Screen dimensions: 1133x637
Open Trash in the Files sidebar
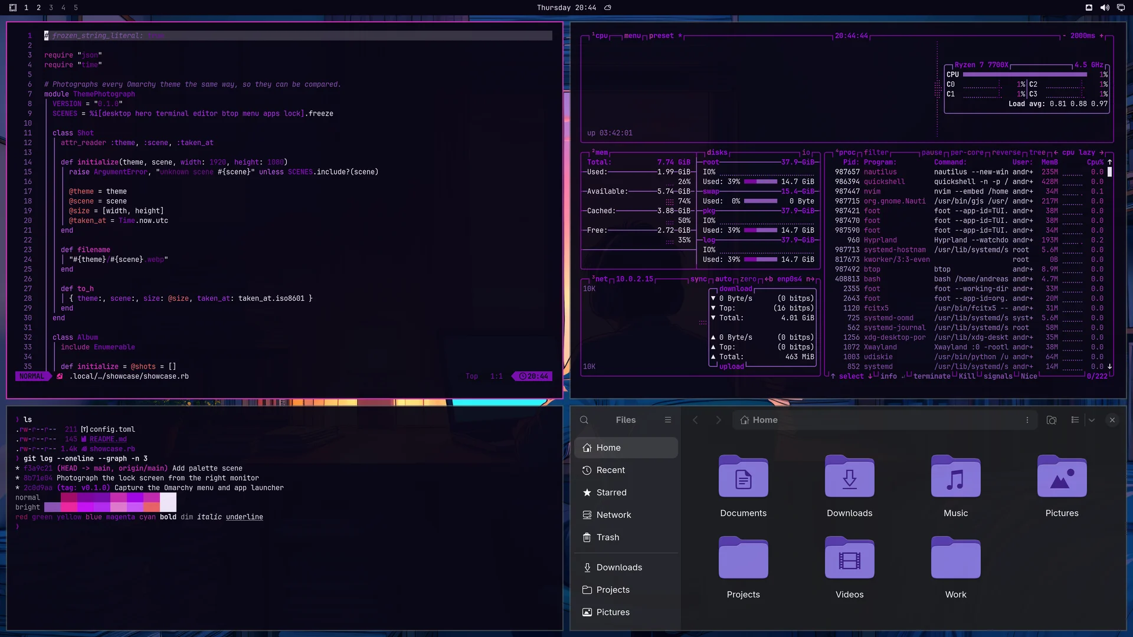[626, 537]
